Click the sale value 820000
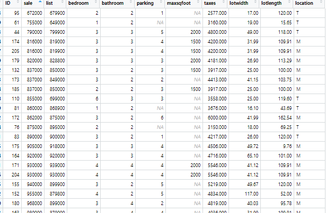326x213 pixels. point(34,61)
